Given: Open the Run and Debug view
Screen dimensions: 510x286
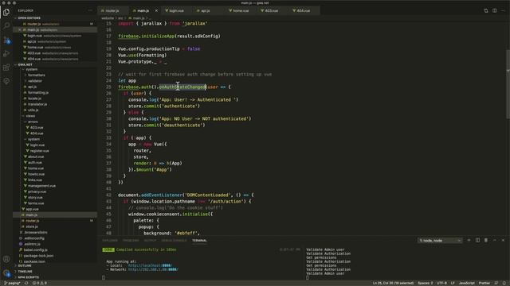Looking at the screenshot, I should point(6,54).
